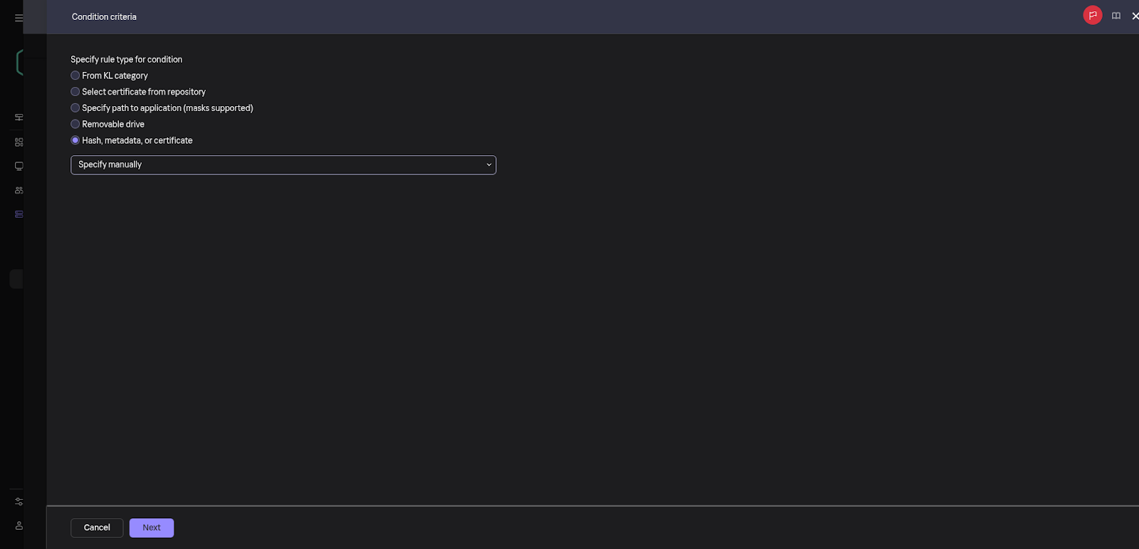Open the dashboard grid sidebar icon

point(19,142)
